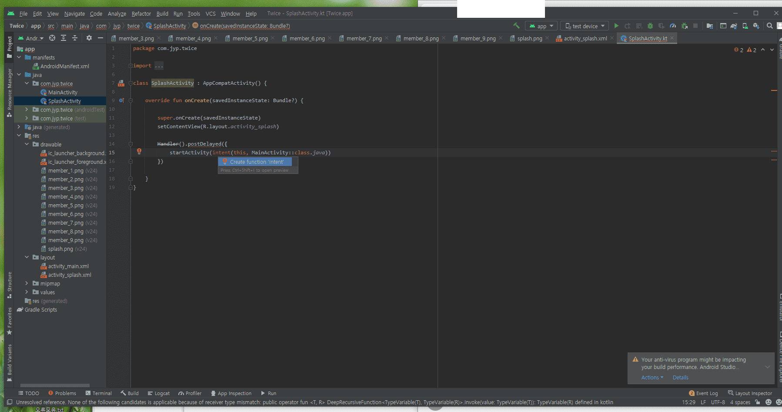The height and width of the screenshot is (412, 782).
Task: Click the override gutter icon on line 9
Action: pos(122,100)
